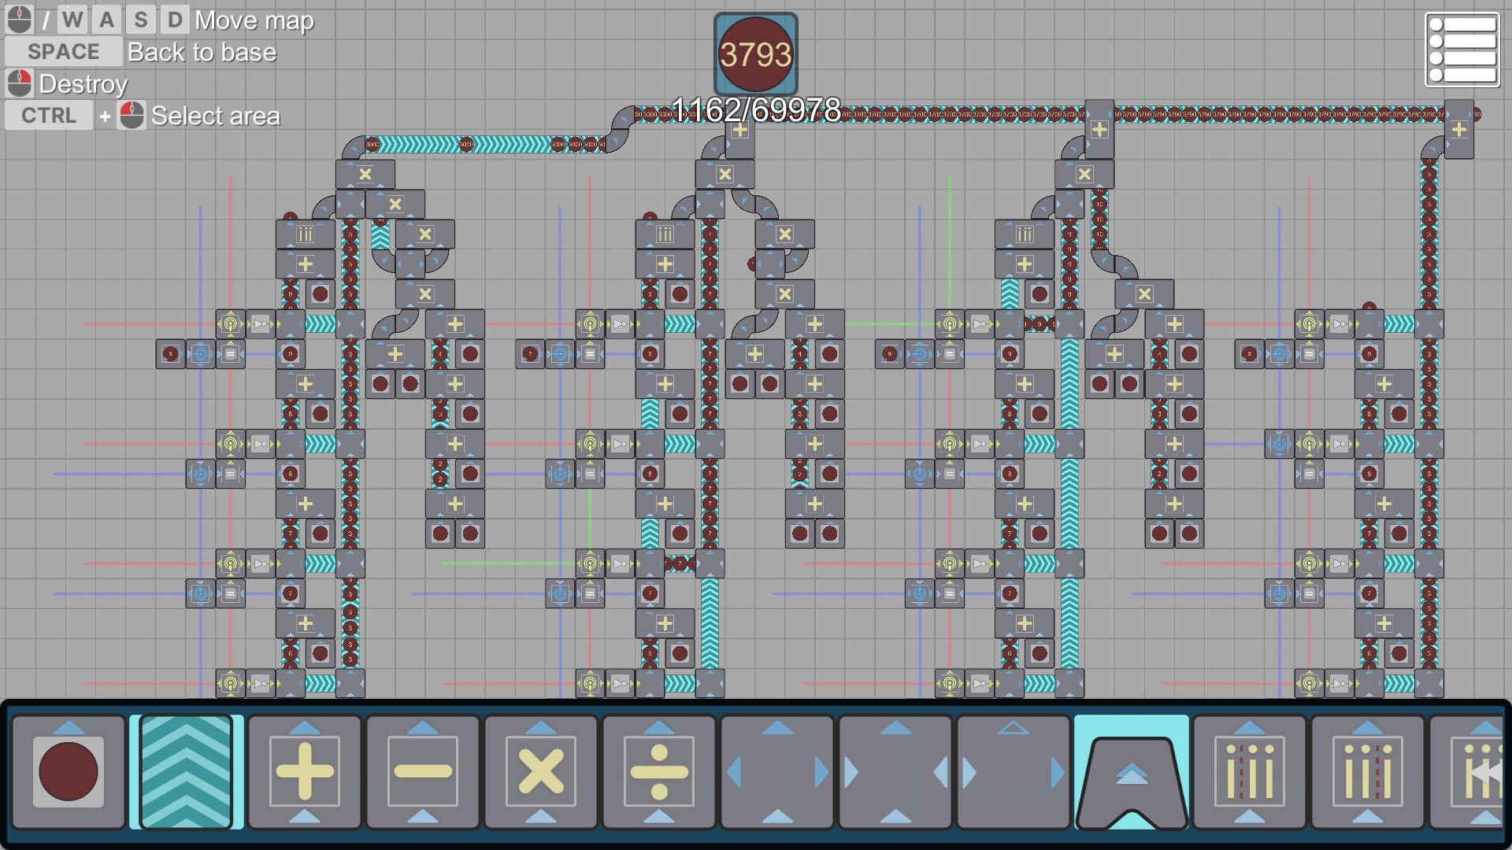
Task: Select digit tool with right dashed line
Action: (x=1368, y=771)
